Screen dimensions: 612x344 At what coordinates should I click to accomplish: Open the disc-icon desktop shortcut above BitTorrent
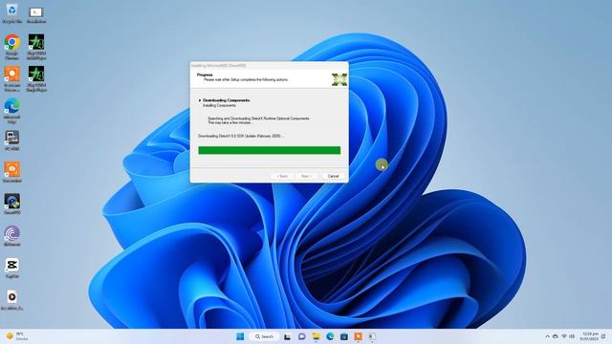tap(12, 204)
